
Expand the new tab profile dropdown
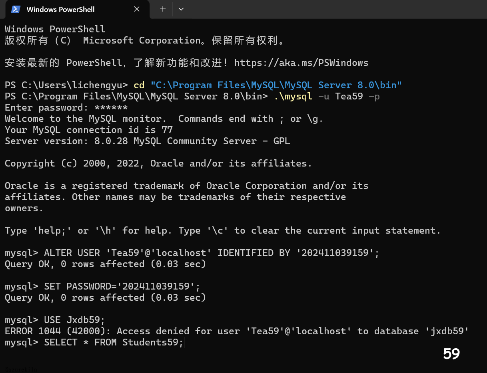tap(181, 9)
